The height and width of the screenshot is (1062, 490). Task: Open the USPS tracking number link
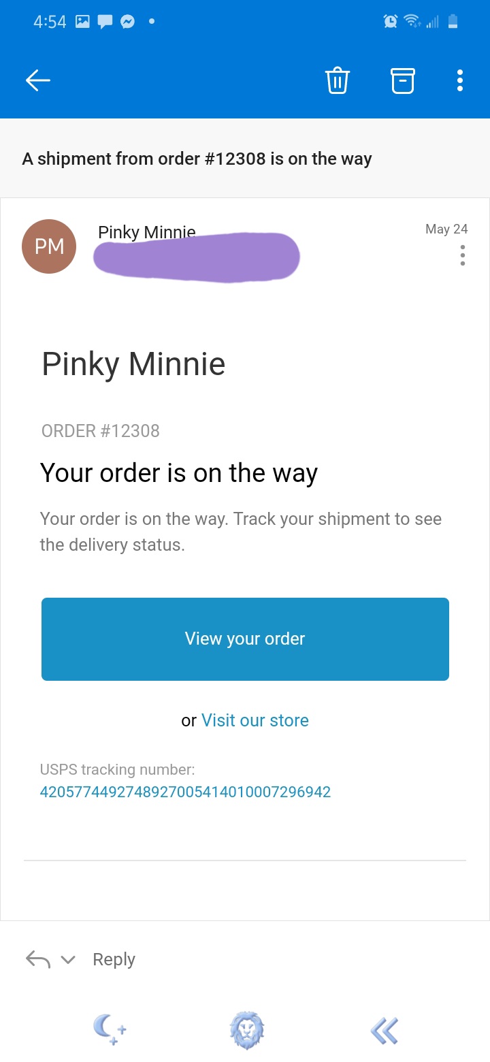pyautogui.click(x=185, y=792)
